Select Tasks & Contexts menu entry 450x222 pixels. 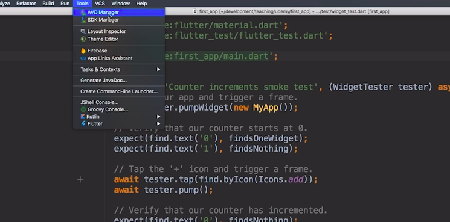point(119,69)
